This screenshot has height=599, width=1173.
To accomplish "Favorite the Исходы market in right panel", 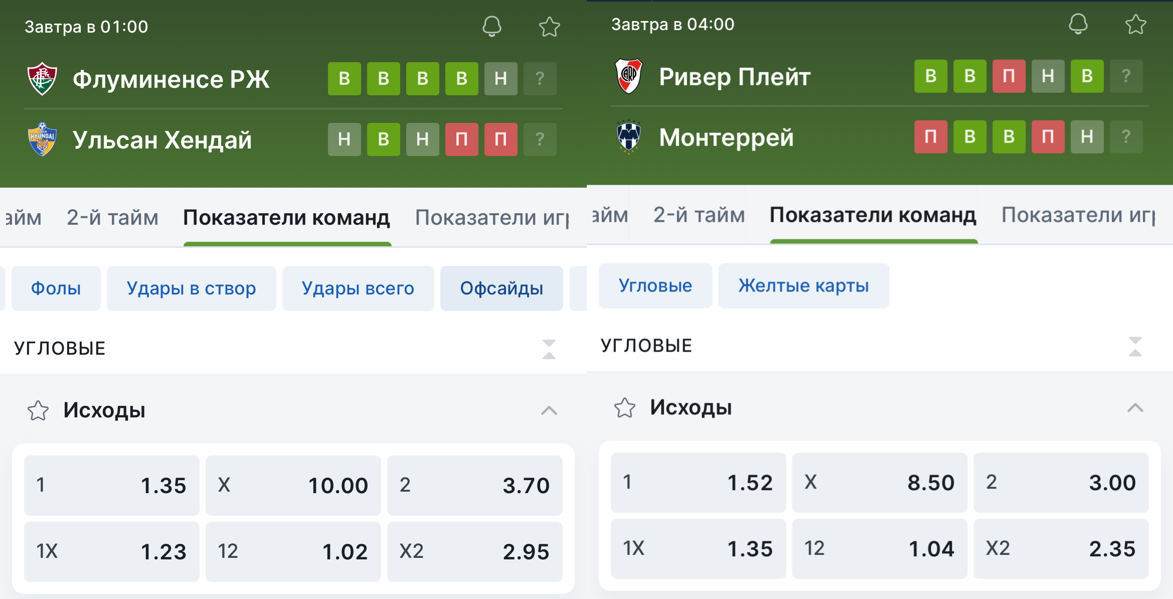I will tap(625, 408).
